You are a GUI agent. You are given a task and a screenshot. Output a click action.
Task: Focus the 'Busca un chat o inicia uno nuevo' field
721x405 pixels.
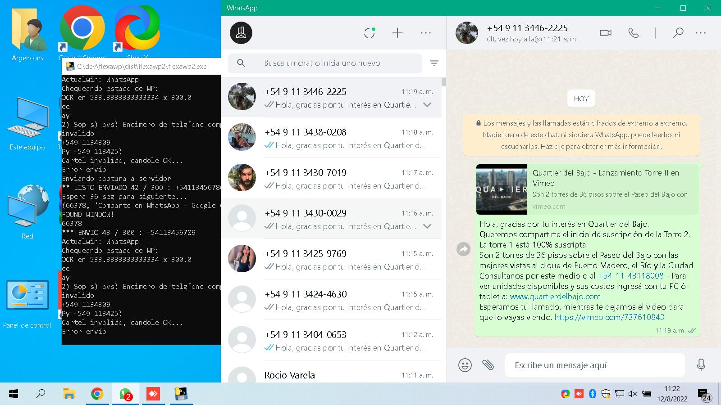pyautogui.click(x=325, y=63)
